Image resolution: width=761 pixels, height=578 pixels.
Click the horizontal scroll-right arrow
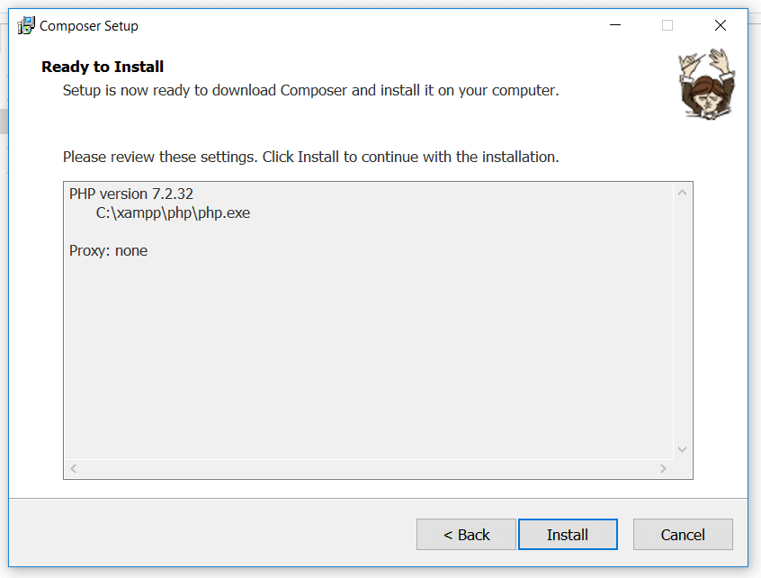pyautogui.click(x=663, y=469)
